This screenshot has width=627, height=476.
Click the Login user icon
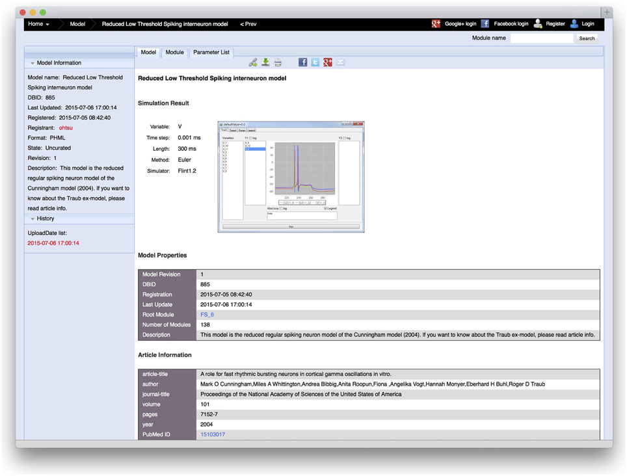pyautogui.click(x=574, y=24)
